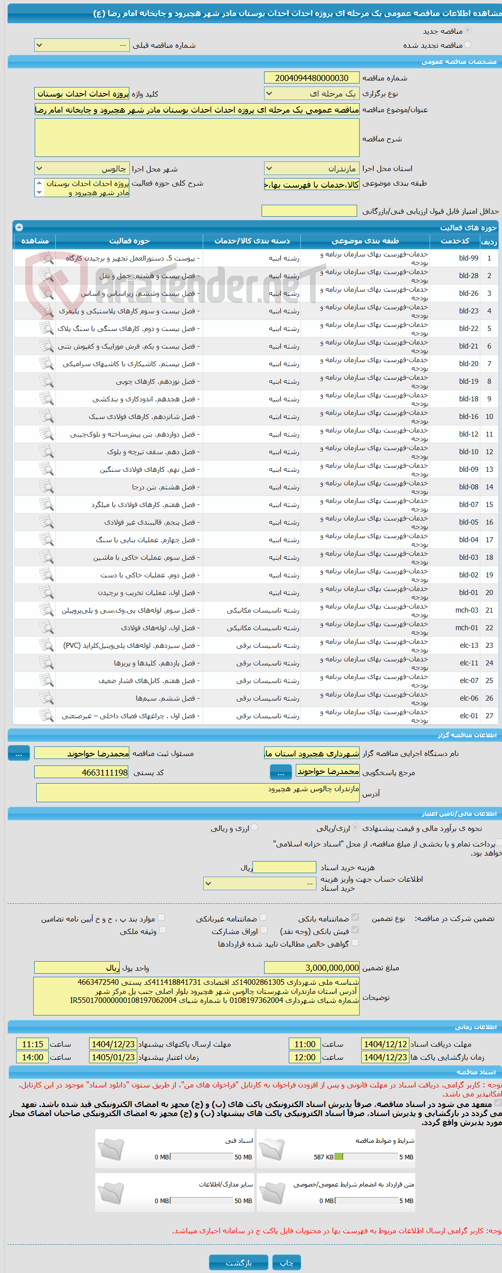Click the چاپ print button
The height and width of the screenshot is (1273, 502).
[287, 1262]
